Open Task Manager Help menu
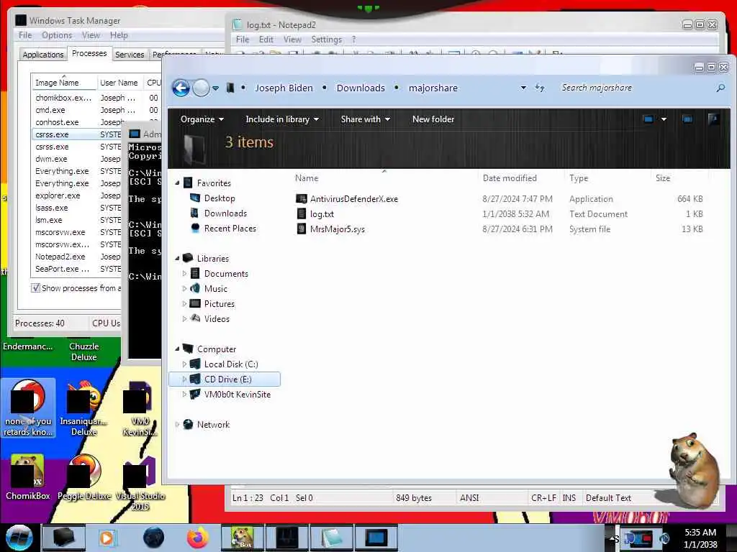737x552 pixels. 119,35
